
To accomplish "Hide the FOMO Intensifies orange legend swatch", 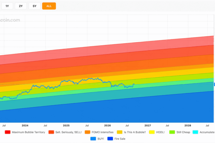I will tap(87, 132).
